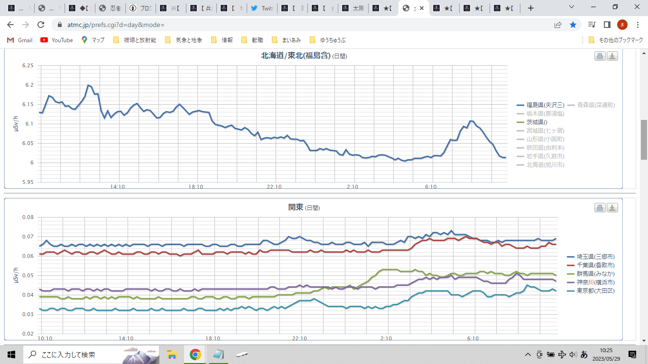Expand the 転職 bookmark folder
The height and width of the screenshot is (364, 648).
point(252,40)
